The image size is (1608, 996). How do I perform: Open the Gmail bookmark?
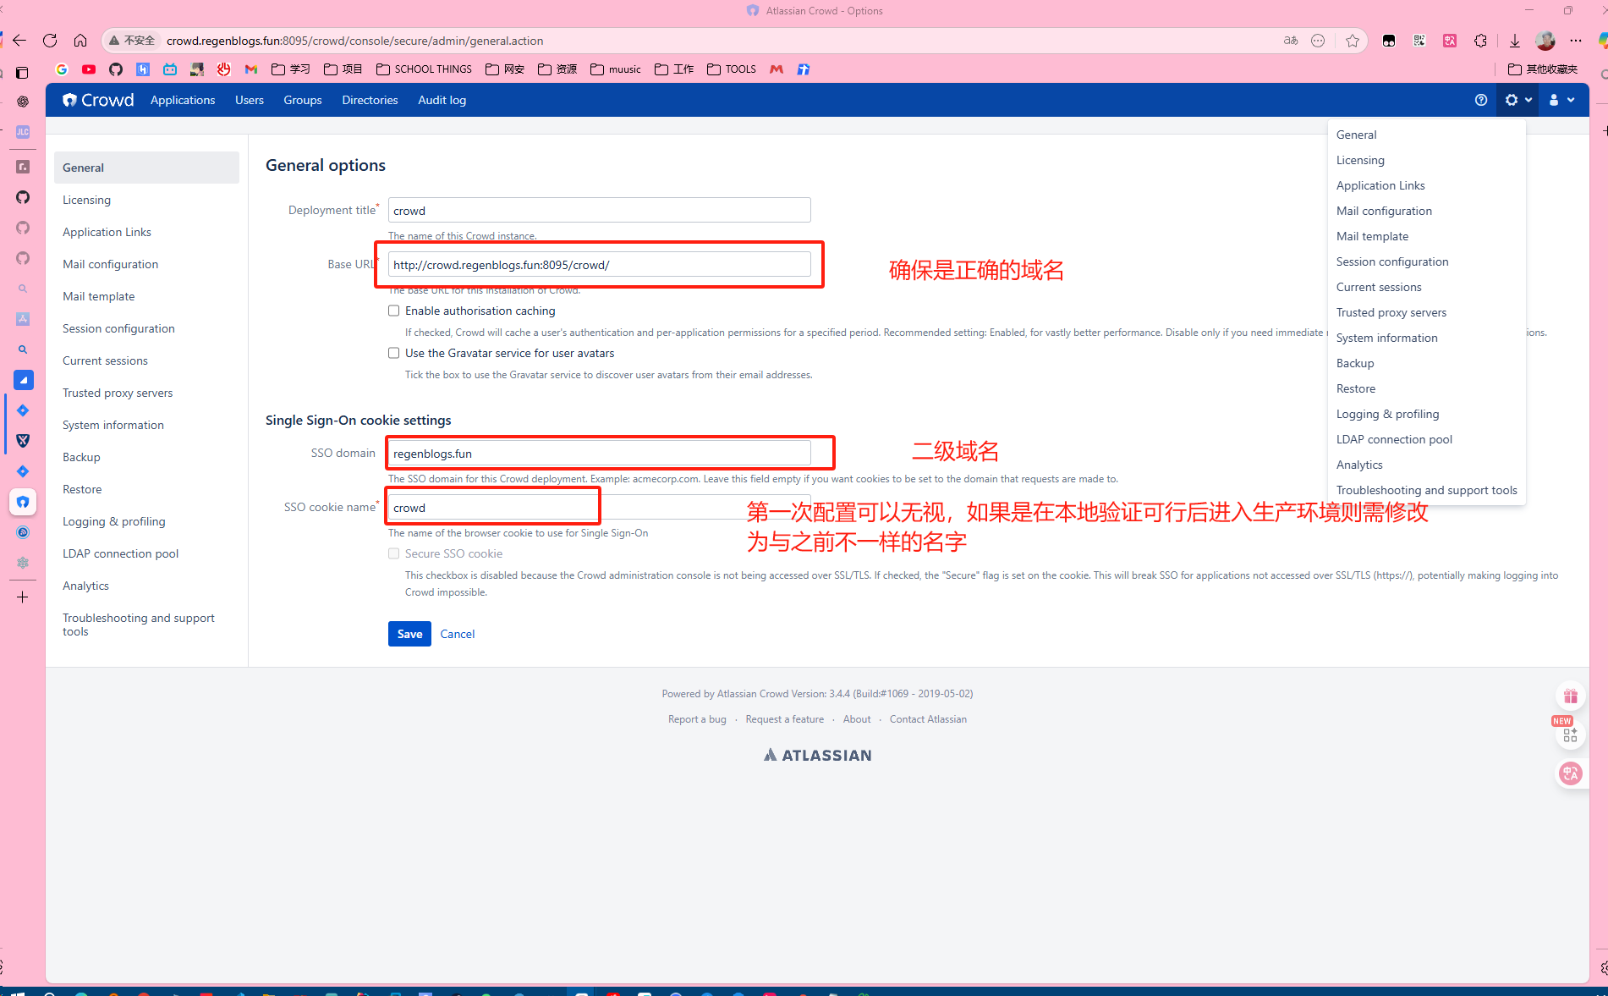point(251,69)
